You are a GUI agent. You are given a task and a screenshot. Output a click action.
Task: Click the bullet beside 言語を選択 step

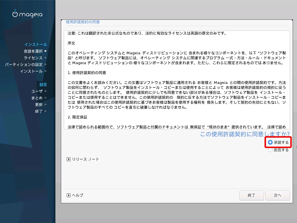tap(46, 51)
